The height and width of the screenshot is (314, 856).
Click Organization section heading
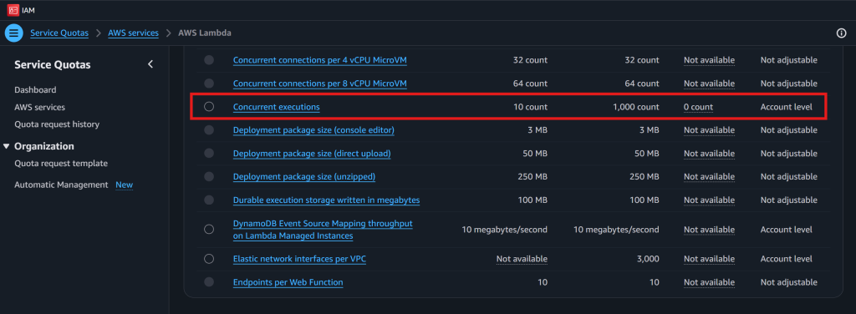click(44, 146)
